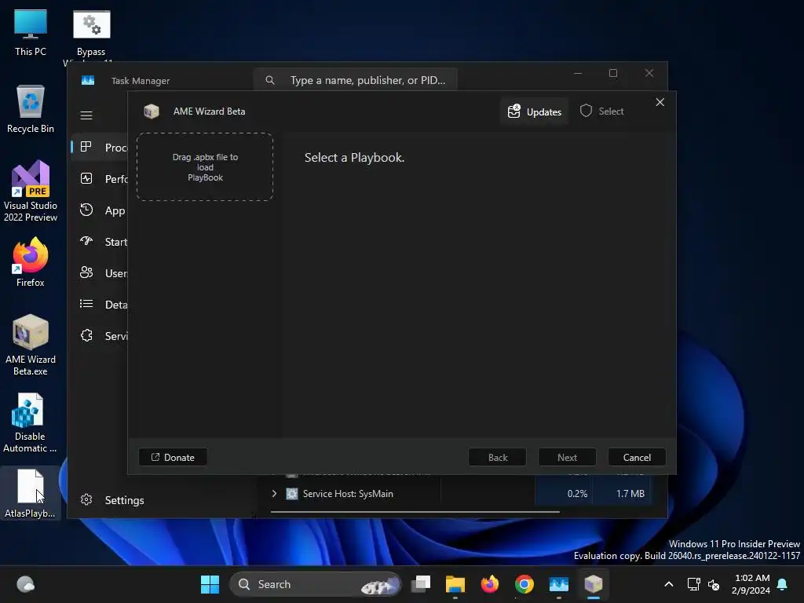The width and height of the screenshot is (804, 603).
Task: Click the AME Wizard Beta cube logo
Action: (152, 111)
